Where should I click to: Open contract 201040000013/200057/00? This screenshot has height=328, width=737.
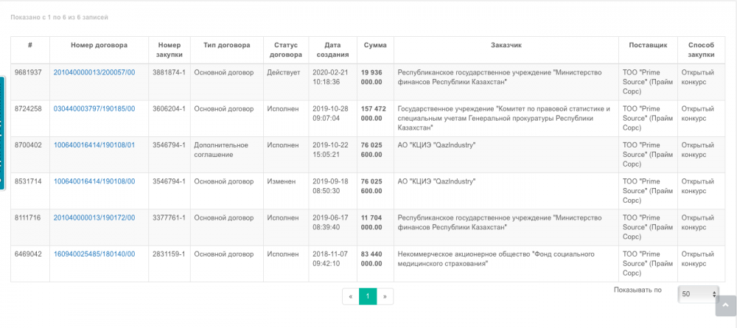coord(94,72)
